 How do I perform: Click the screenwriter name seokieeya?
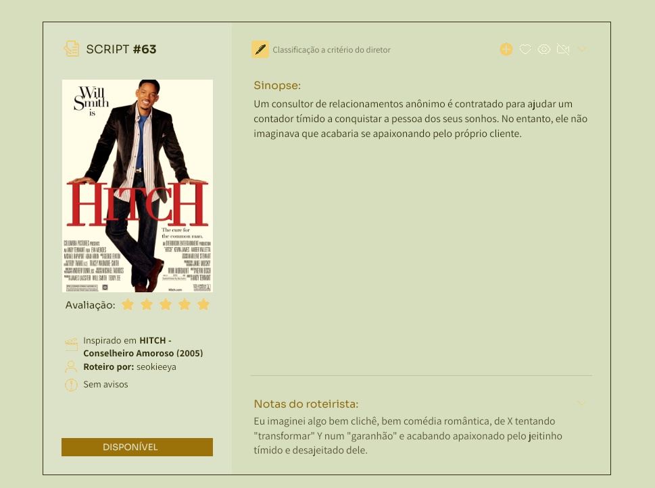pyautogui.click(x=156, y=367)
